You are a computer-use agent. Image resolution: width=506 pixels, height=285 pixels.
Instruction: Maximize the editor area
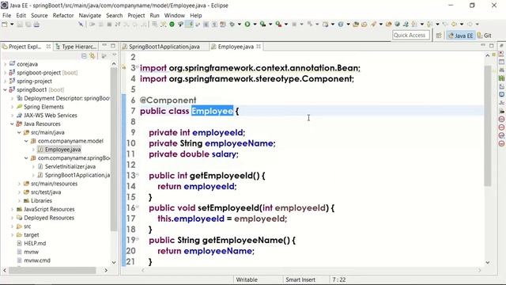point(492,46)
